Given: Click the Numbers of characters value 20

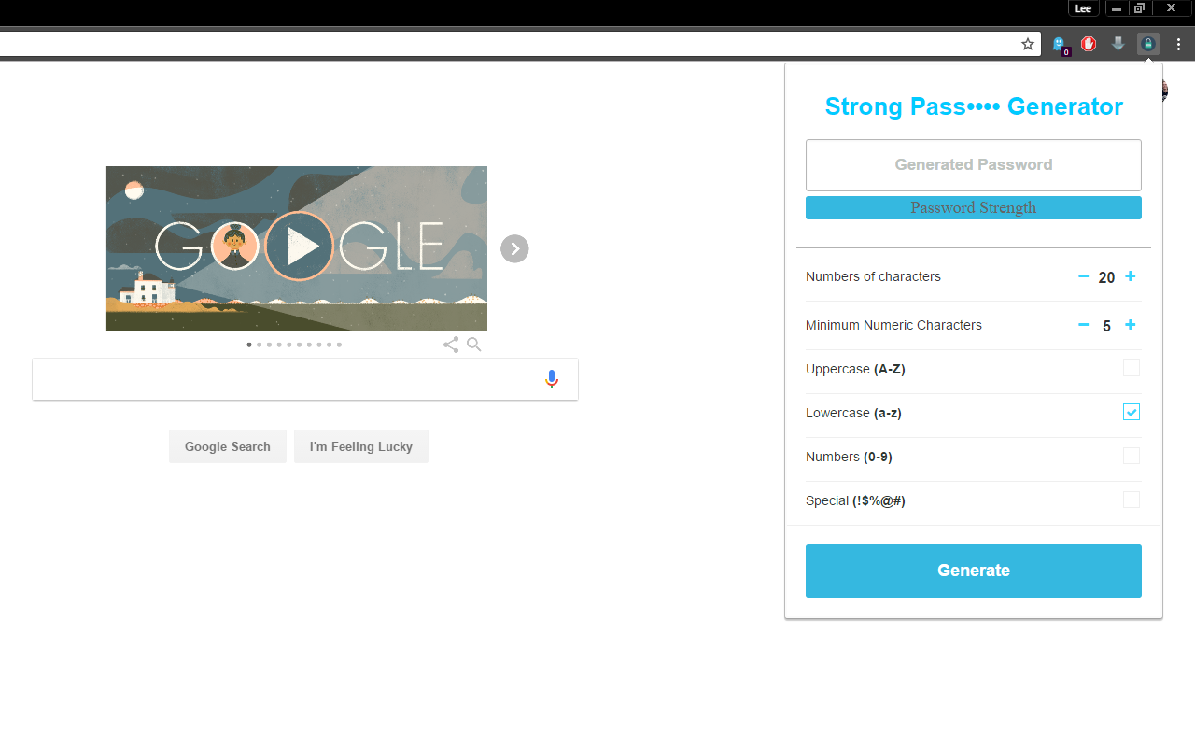Looking at the screenshot, I should click(x=1106, y=277).
